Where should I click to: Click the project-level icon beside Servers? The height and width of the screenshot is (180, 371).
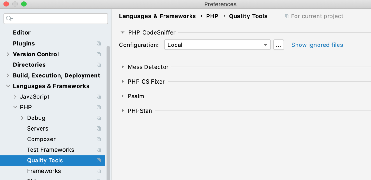coord(99,129)
